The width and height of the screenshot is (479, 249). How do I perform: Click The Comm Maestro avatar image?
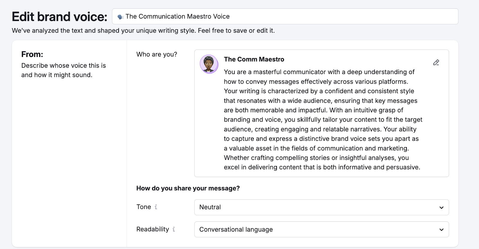click(209, 64)
